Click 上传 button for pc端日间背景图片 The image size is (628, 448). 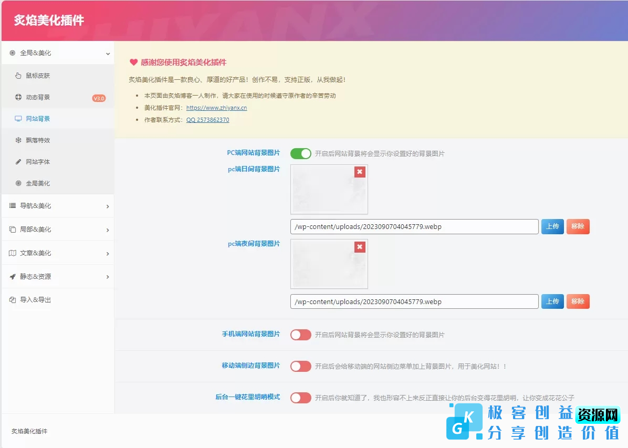pyautogui.click(x=552, y=226)
